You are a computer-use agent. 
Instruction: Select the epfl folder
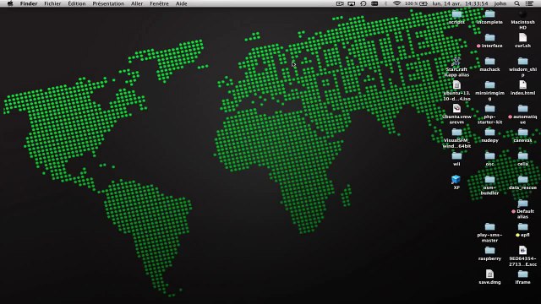[522, 227]
